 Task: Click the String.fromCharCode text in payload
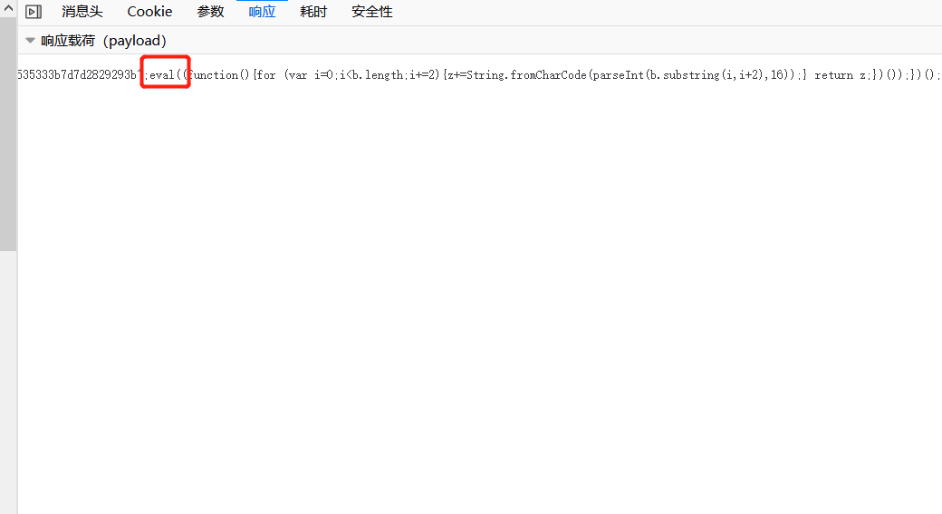click(x=526, y=74)
